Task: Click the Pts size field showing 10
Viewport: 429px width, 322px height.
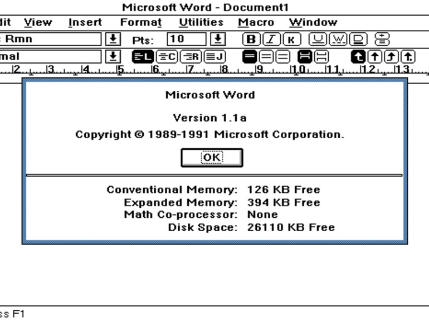Action: tap(186, 39)
